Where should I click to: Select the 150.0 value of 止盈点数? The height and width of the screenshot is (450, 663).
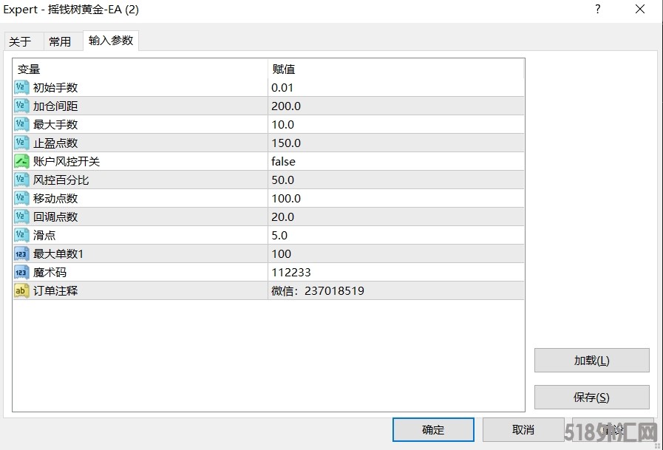[x=286, y=143]
